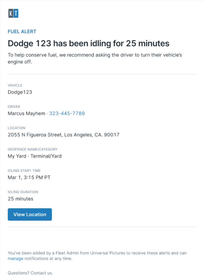Screen dimensions: 205x275
Task: Click the driver name Marcus Mayhem
Action: (x=26, y=114)
